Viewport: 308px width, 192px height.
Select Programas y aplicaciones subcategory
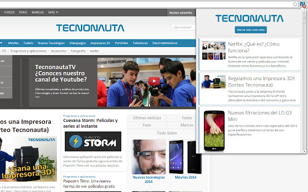(x=28, y=51)
